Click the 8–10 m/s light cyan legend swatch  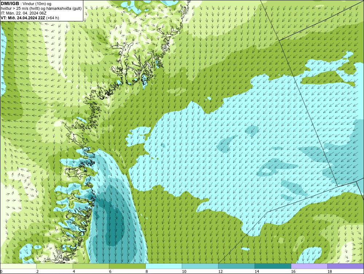[x=164, y=266]
